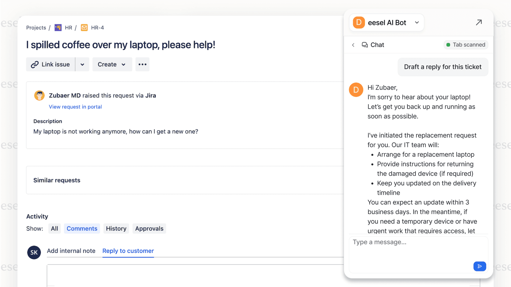Image resolution: width=511 pixels, height=287 pixels.
Task: Switch to the Reply to customer tab
Action: pyautogui.click(x=128, y=251)
